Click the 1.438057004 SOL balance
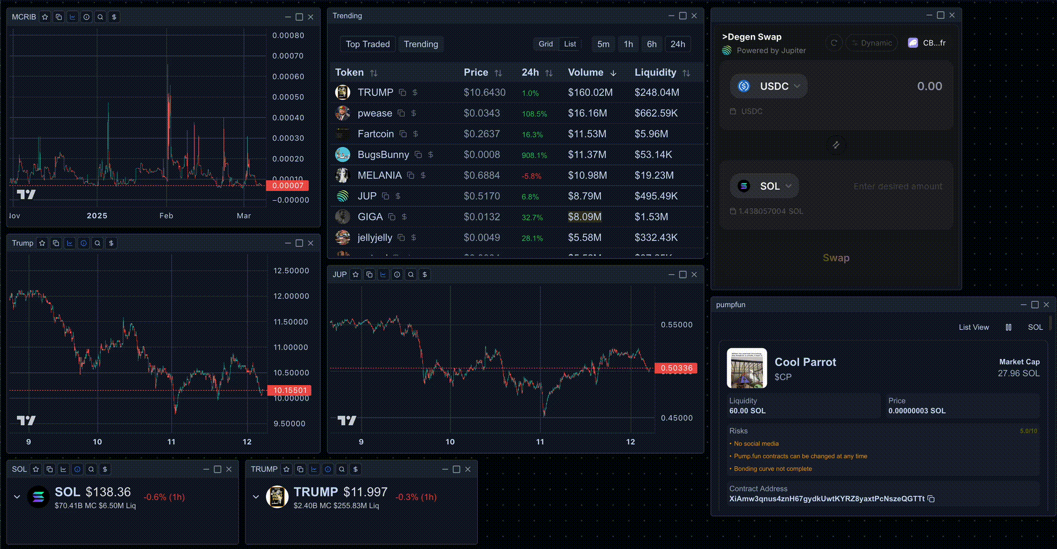The image size is (1057, 549). [766, 211]
